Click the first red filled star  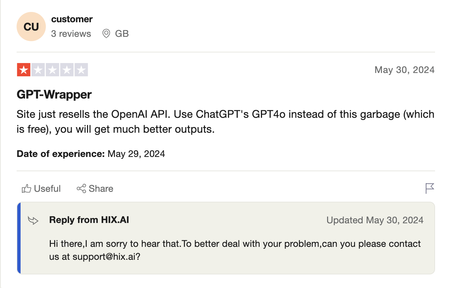tap(24, 70)
